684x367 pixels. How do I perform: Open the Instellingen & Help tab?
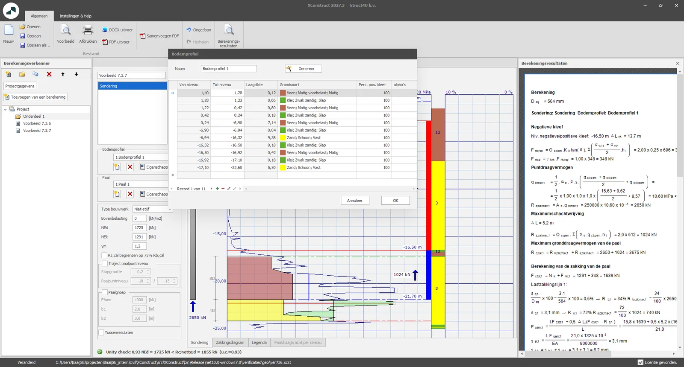pyautogui.click(x=75, y=16)
